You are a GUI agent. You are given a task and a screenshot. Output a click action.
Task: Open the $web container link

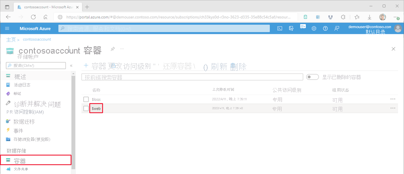pos(96,109)
